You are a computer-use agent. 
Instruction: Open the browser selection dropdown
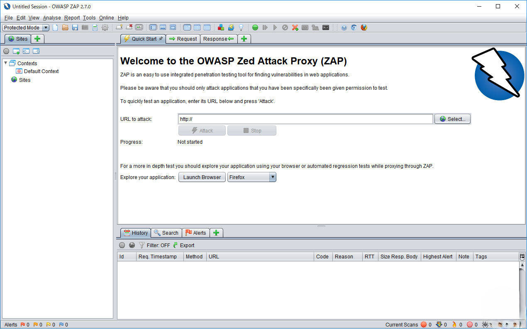(x=273, y=177)
